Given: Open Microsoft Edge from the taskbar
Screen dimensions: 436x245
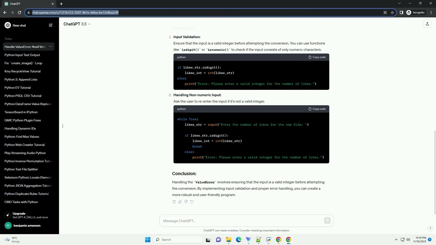Looking at the screenshot, I should 238,240.
